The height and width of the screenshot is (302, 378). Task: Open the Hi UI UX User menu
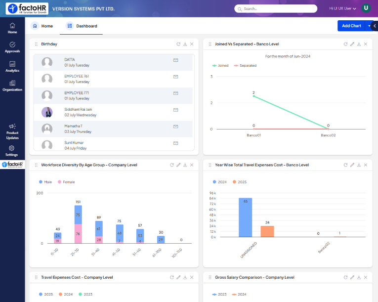(342, 8)
